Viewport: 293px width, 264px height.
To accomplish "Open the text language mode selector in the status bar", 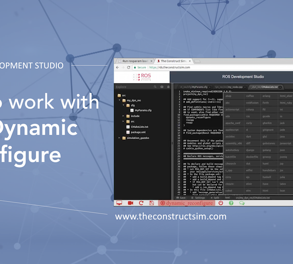I will (228, 198).
